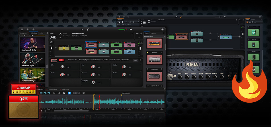Open the Dz Herbert parameters options menu
271x127 pixels.
point(140,60)
